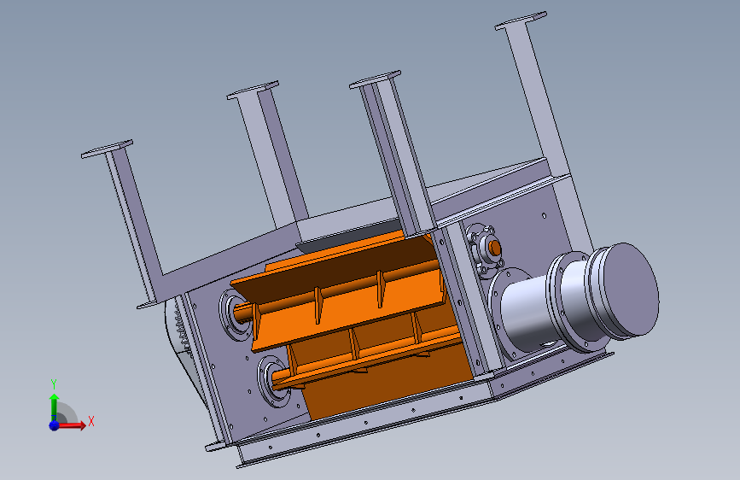
Task: Select the lower round bearing flange on left plate
Action: 273,381
